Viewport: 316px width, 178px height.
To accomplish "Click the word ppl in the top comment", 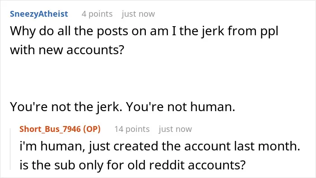I will 269,32.
